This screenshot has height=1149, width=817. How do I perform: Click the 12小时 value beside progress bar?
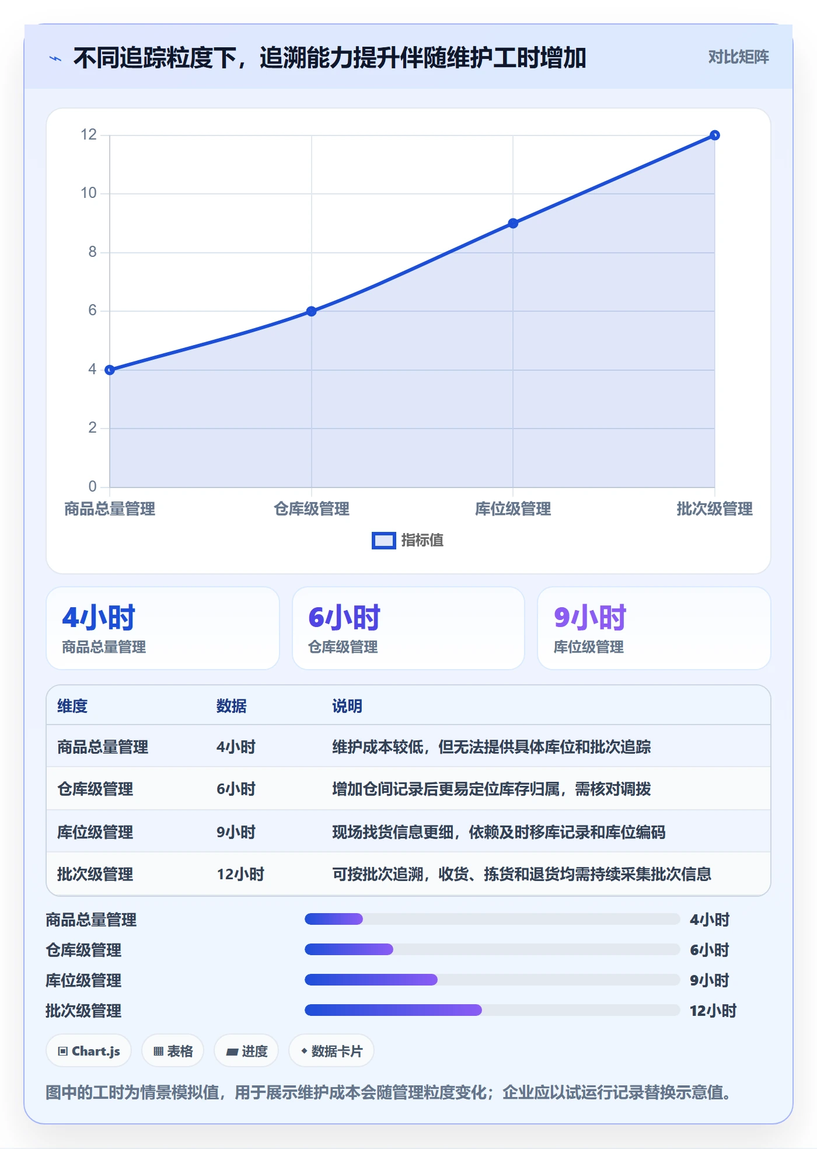713,1011
